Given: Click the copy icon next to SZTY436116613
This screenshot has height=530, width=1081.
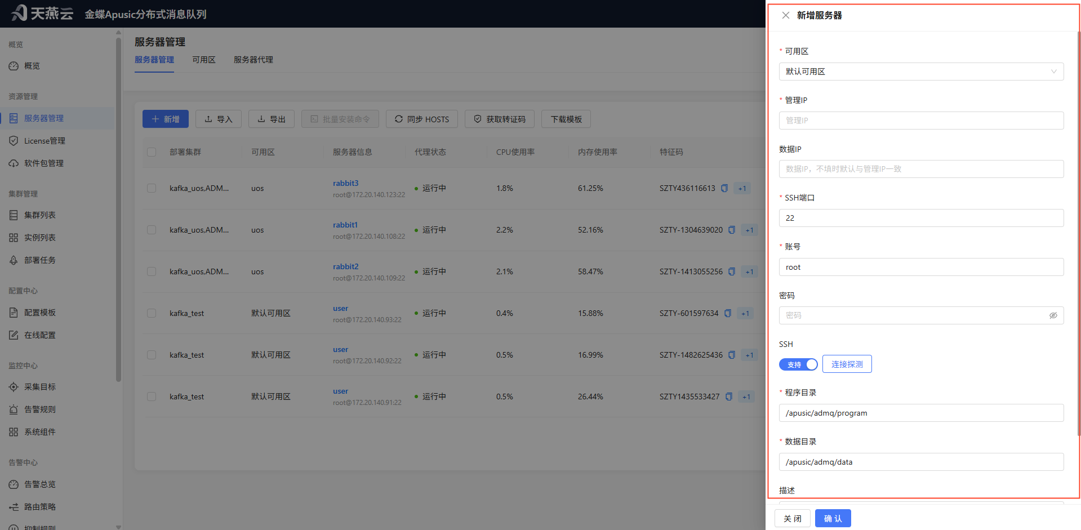Looking at the screenshot, I should point(724,188).
